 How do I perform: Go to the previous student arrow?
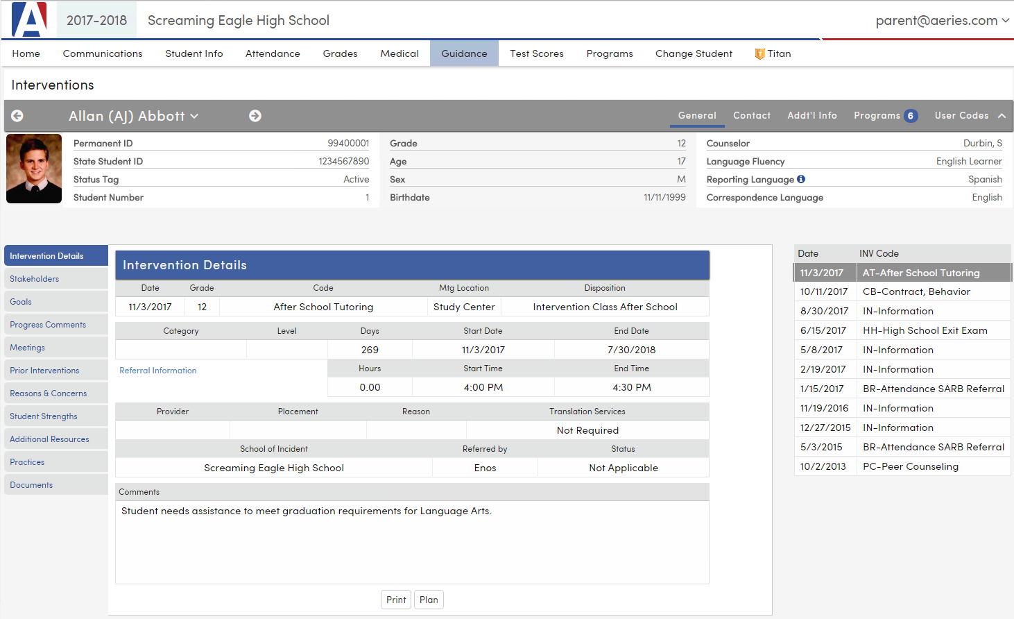click(x=17, y=116)
